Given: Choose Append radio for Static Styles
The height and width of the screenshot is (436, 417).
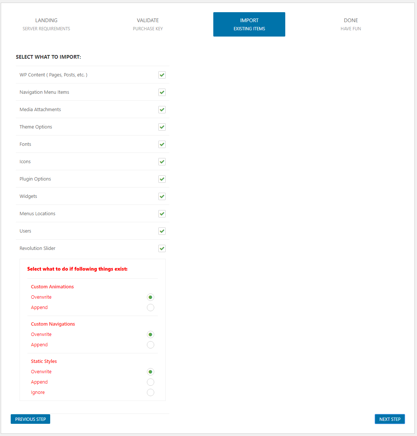Looking at the screenshot, I should 151,382.
